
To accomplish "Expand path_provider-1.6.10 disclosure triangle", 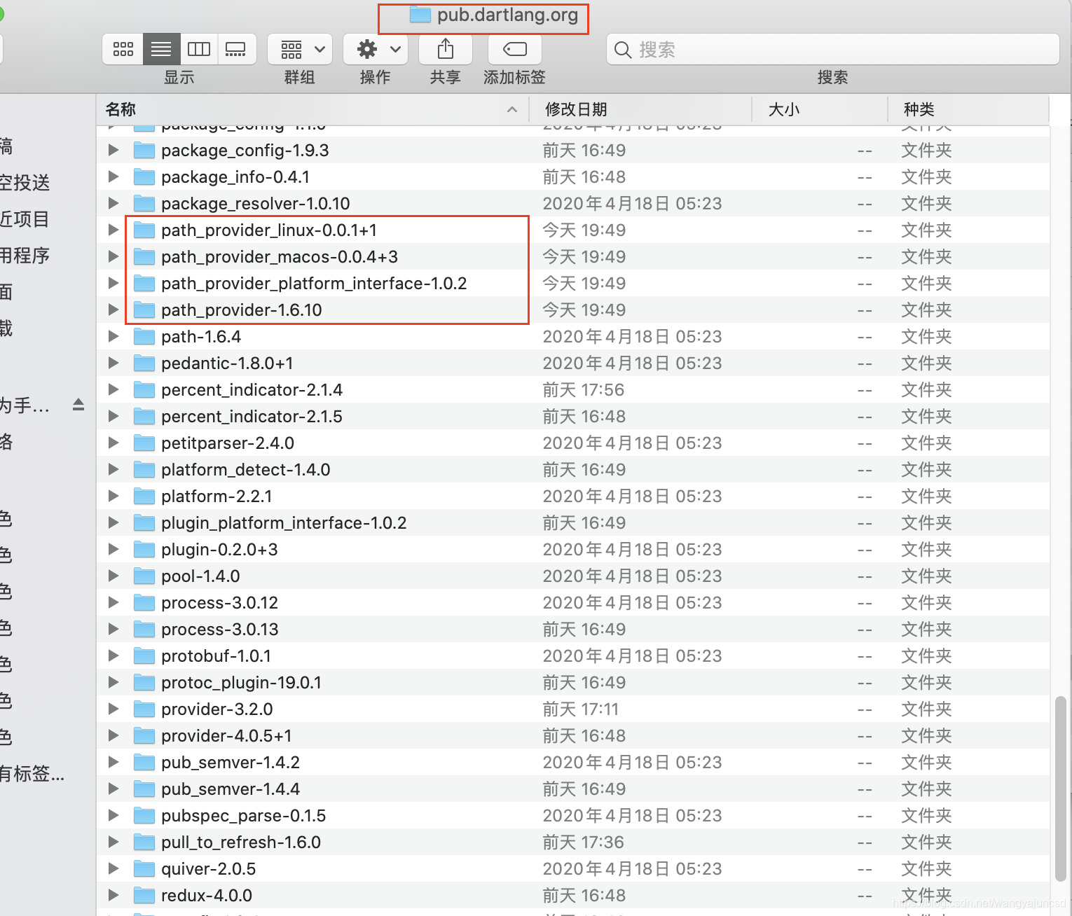I will 113,310.
